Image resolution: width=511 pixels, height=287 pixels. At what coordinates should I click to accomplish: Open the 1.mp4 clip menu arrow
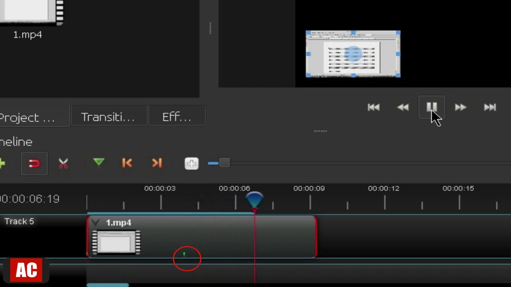tap(95, 223)
